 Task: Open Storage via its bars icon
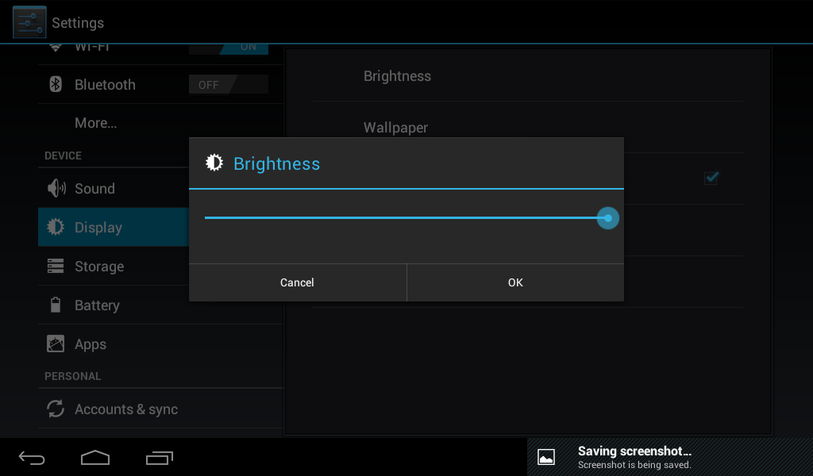click(56, 266)
